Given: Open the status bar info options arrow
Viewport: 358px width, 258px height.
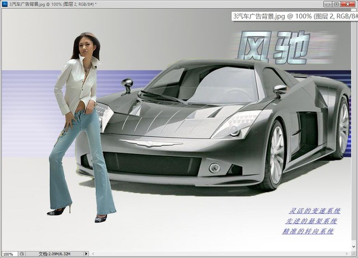Looking at the screenshot, I should click(86, 254).
